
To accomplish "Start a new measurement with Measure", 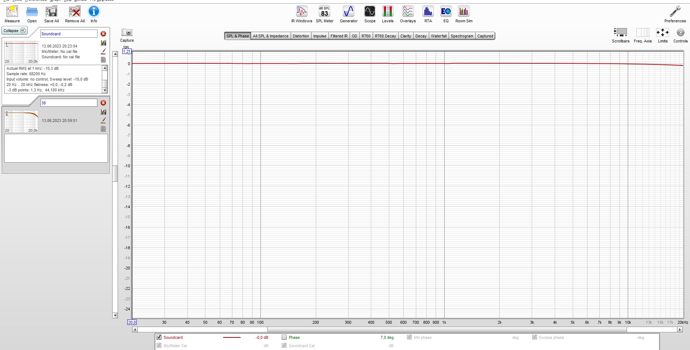I will (x=12, y=14).
